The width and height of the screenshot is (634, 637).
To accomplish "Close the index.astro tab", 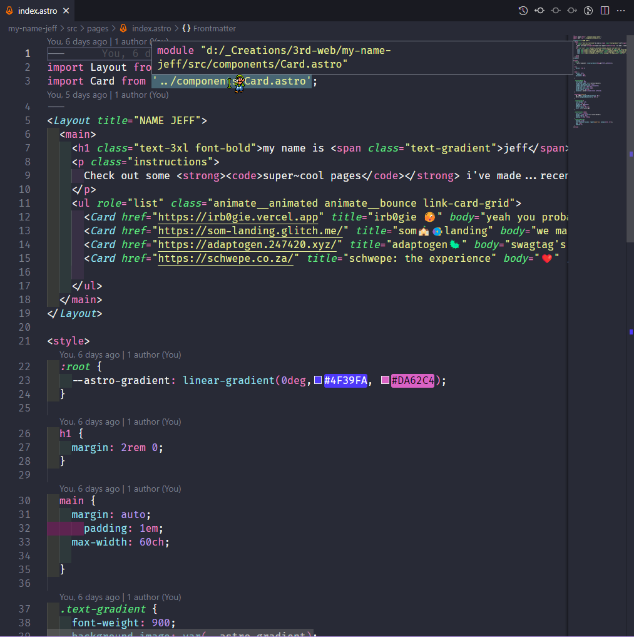I will 66,11.
